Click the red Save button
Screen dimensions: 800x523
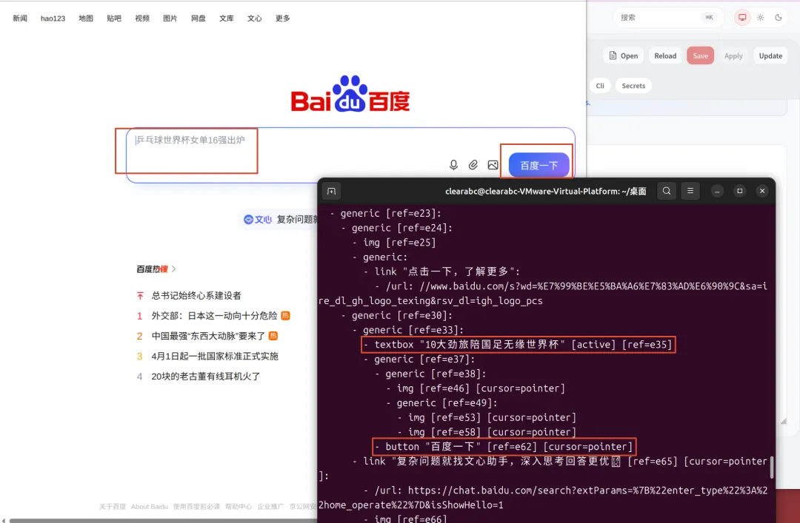pyautogui.click(x=700, y=55)
